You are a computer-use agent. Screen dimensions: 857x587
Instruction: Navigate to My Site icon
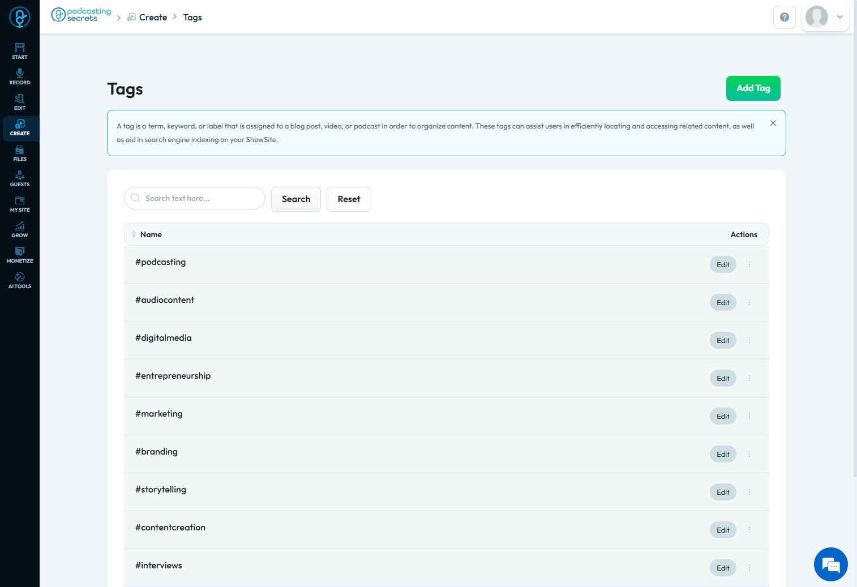[20, 203]
